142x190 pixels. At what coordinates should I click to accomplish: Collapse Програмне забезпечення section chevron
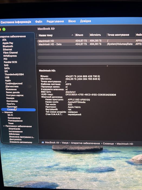[4, 126]
